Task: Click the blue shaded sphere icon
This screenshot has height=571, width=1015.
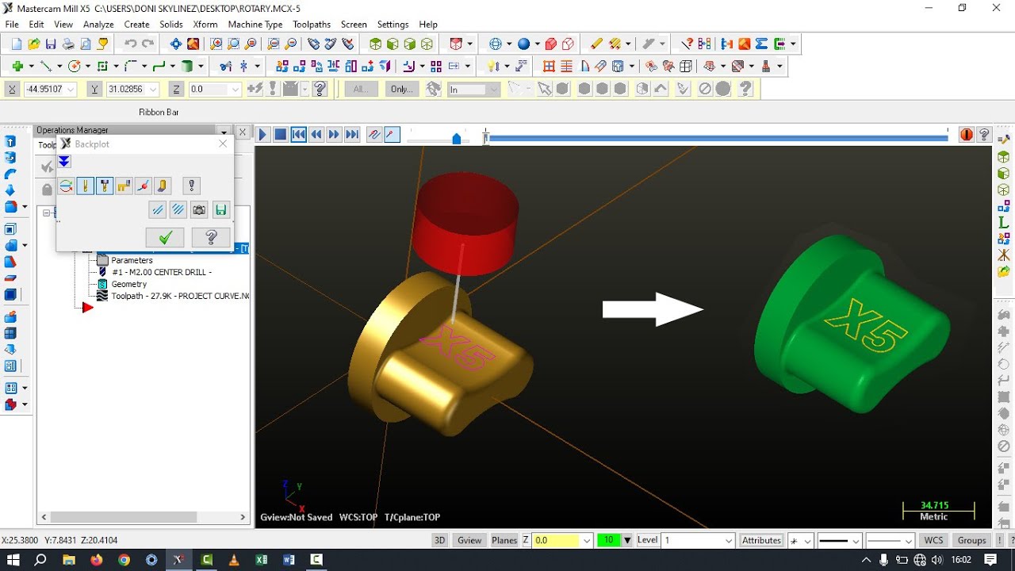Action: coord(524,44)
